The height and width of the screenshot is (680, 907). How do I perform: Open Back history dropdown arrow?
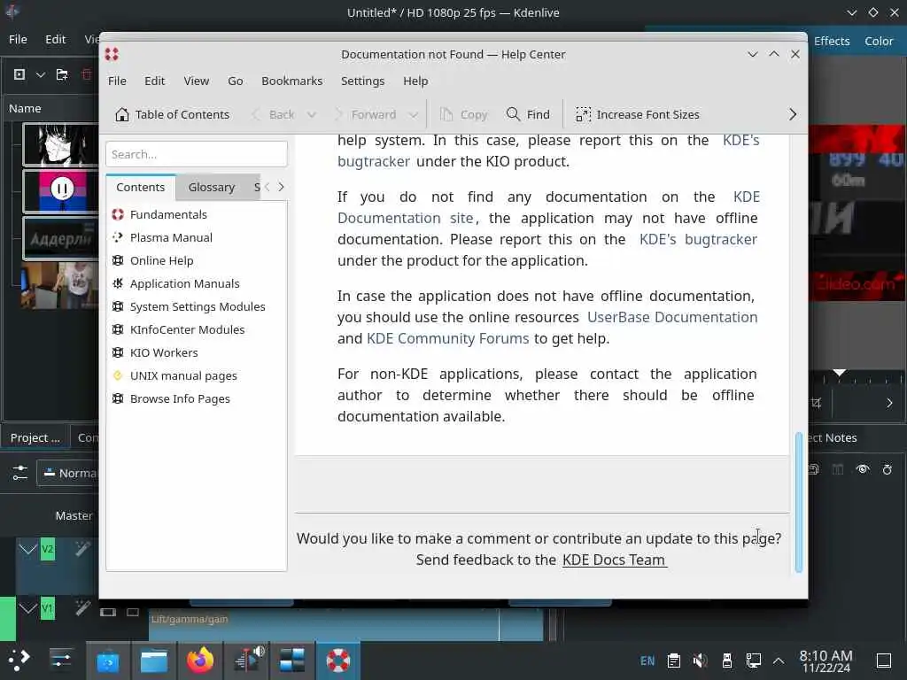pyautogui.click(x=312, y=114)
